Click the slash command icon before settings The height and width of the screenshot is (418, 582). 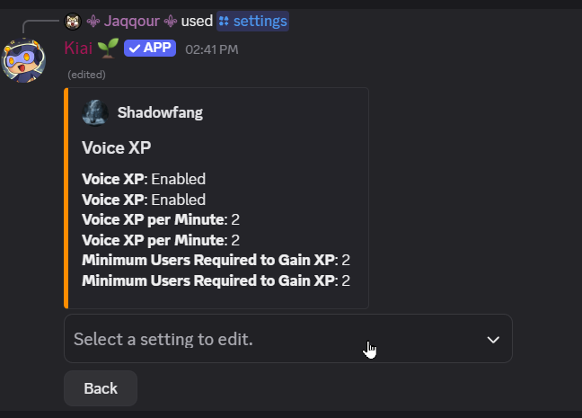coord(225,21)
